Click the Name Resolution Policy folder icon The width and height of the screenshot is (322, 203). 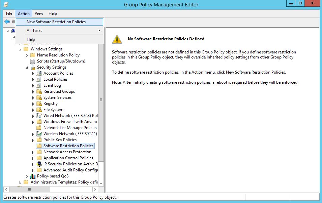coord(33,55)
